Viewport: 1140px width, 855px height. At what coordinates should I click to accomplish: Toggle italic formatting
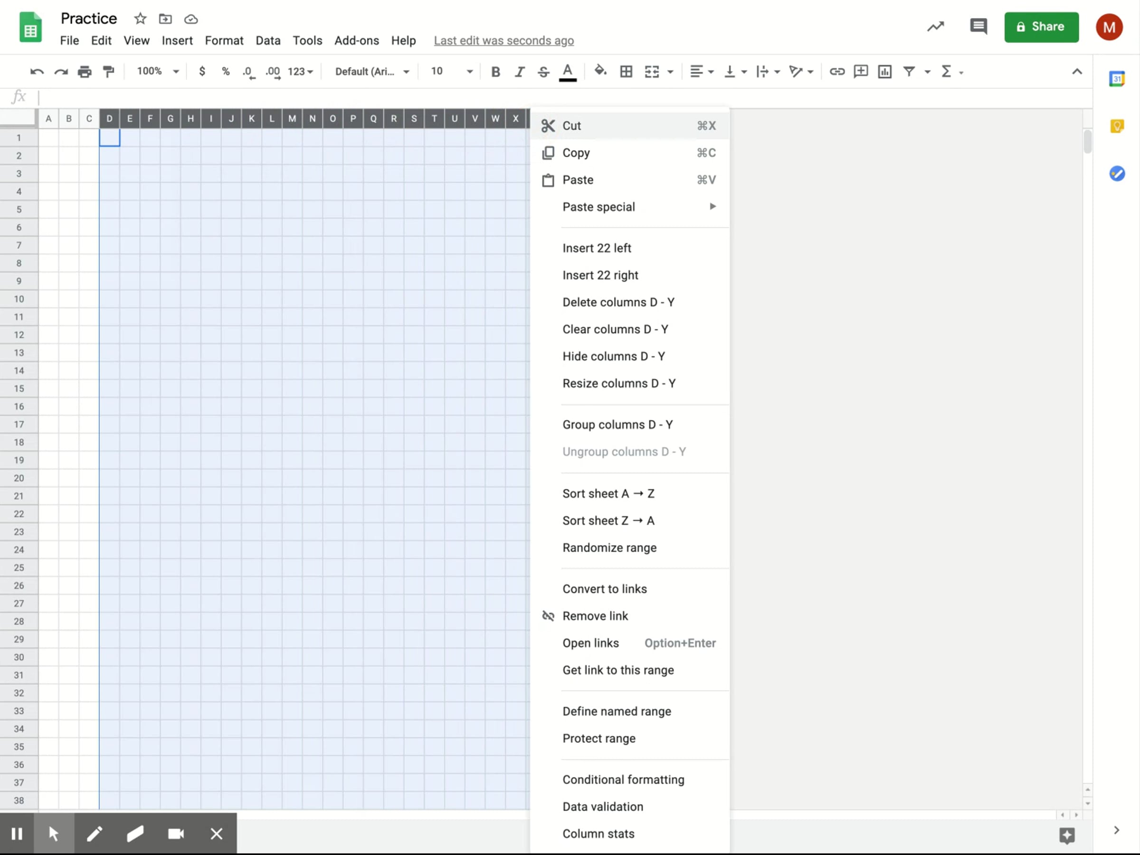[520, 72]
